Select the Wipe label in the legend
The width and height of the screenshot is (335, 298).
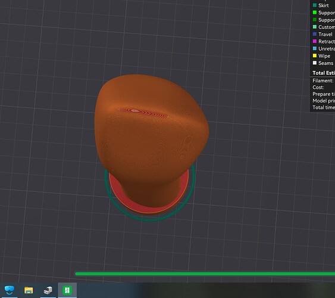coord(324,56)
